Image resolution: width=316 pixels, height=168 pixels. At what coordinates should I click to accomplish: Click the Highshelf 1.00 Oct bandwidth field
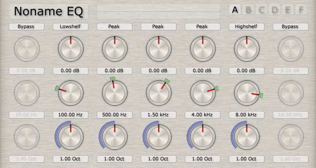click(x=246, y=159)
